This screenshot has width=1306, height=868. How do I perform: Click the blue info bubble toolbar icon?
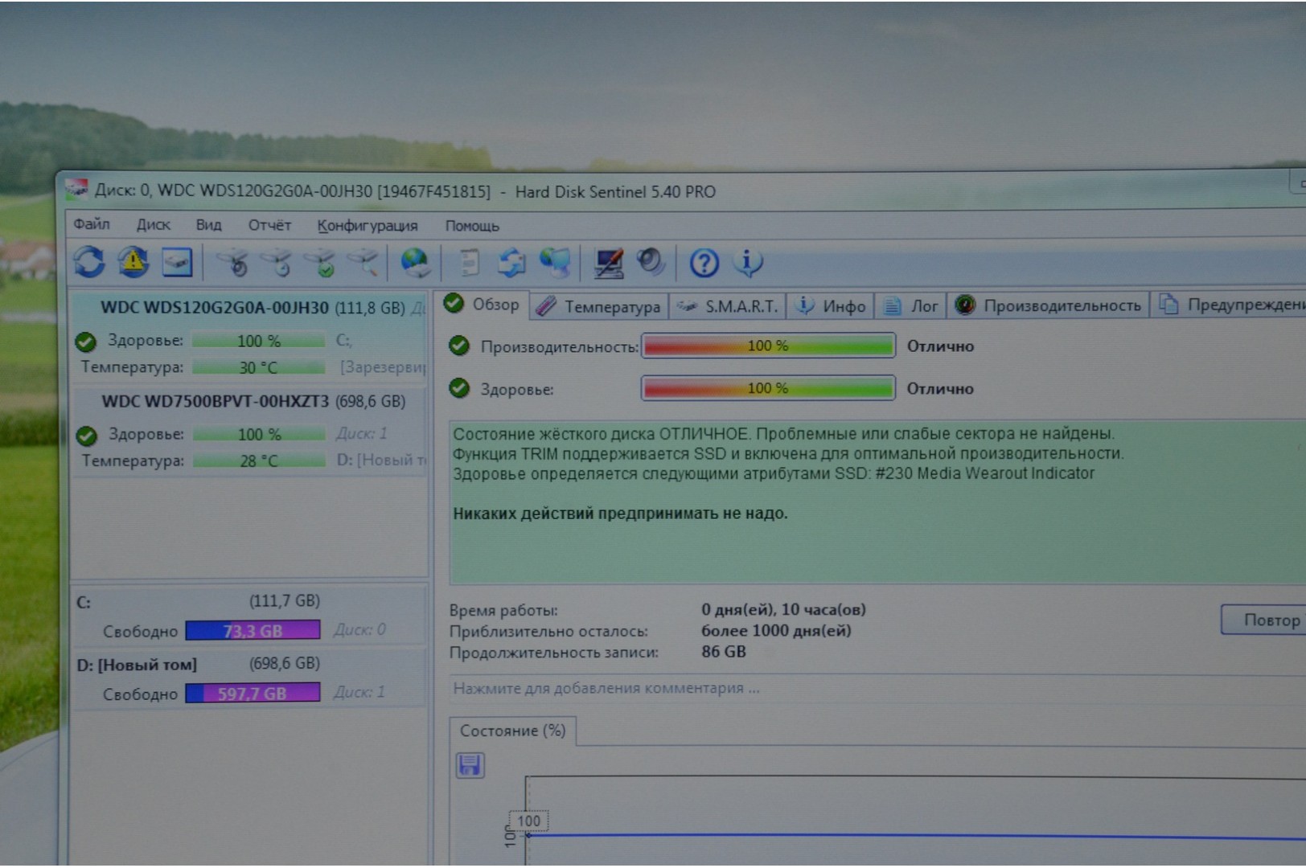pos(748,262)
